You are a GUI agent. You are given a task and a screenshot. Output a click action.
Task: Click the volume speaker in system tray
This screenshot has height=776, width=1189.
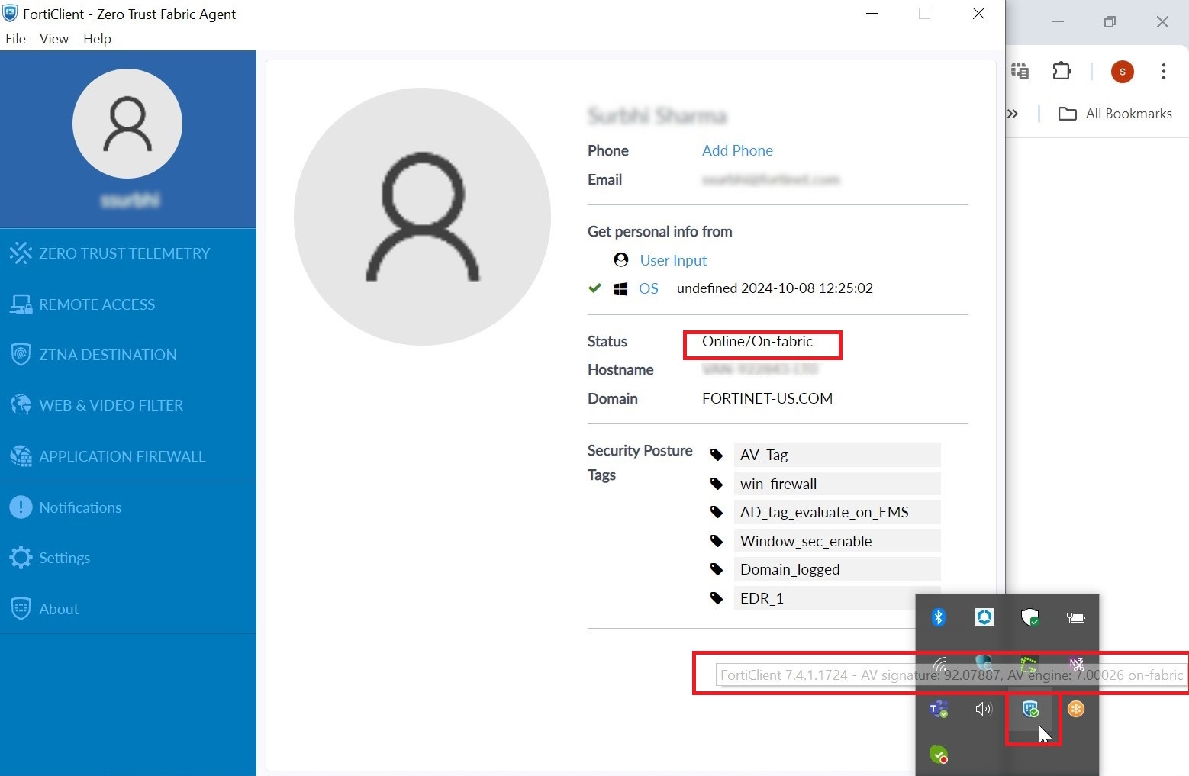(x=983, y=709)
